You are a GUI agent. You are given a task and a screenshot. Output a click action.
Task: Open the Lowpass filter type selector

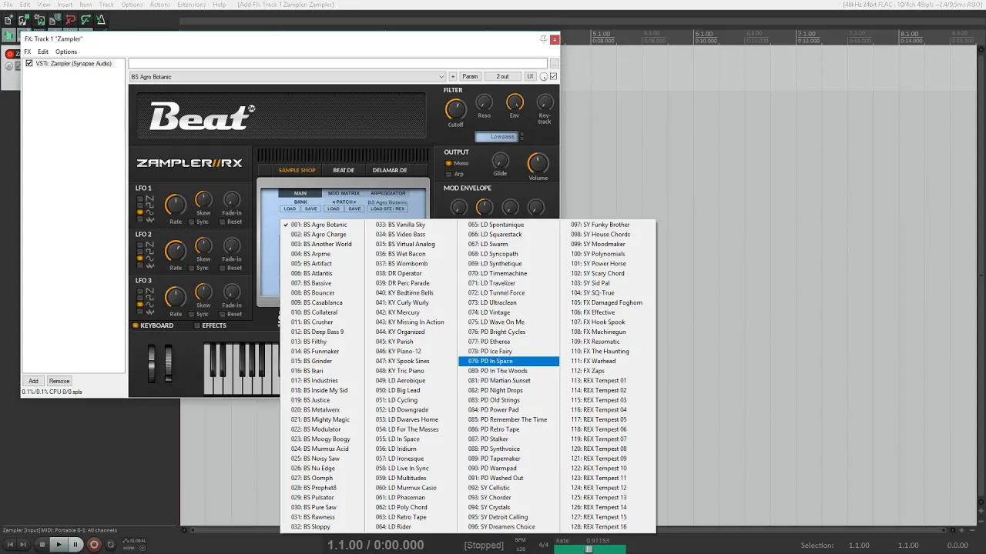(497, 137)
